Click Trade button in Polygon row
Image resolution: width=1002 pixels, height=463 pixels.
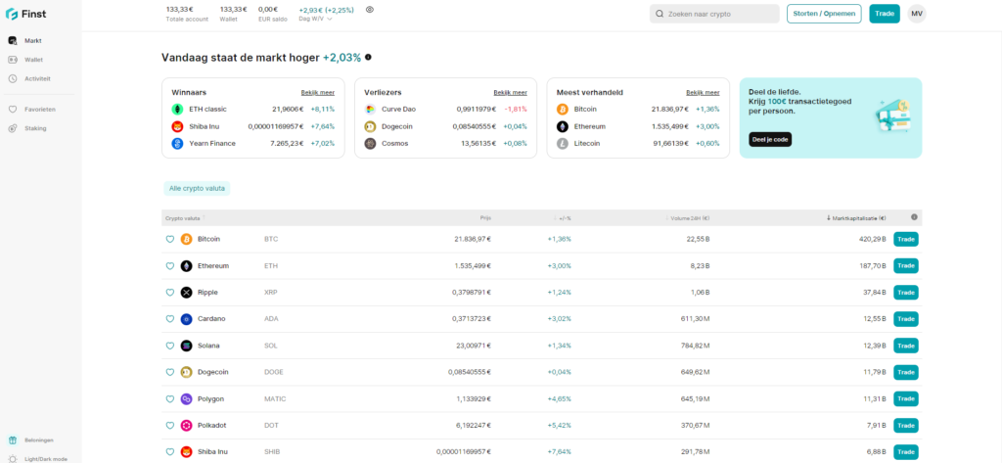coord(905,399)
